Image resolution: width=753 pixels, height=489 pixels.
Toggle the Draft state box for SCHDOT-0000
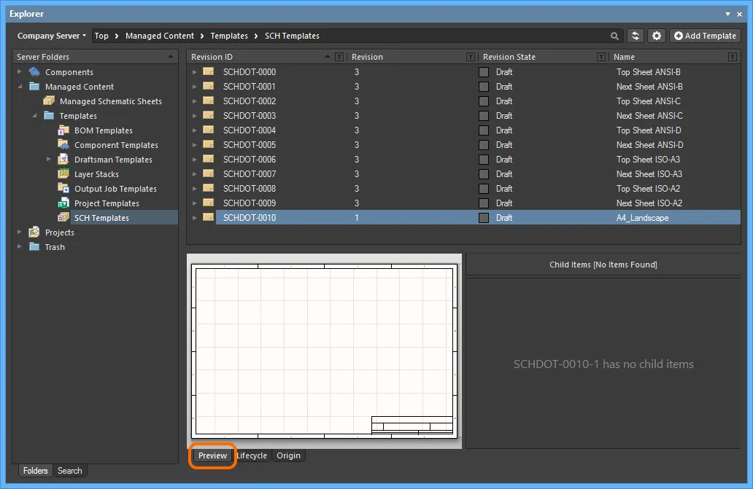(x=484, y=72)
